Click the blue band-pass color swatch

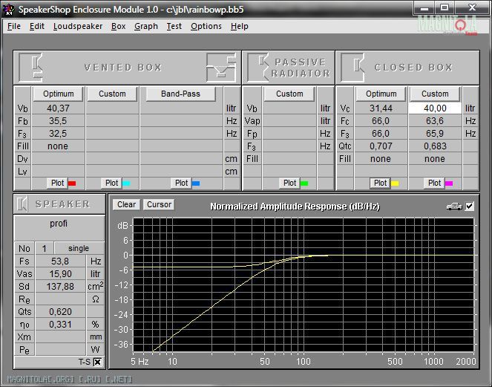(196, 183)
